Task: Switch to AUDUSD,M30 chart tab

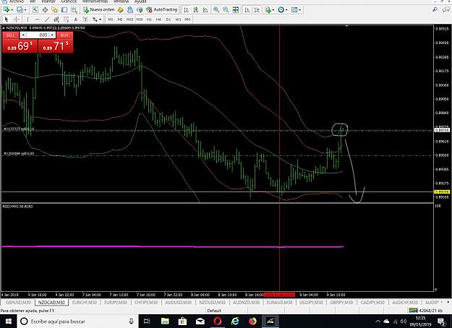Action: click(179, 303)
